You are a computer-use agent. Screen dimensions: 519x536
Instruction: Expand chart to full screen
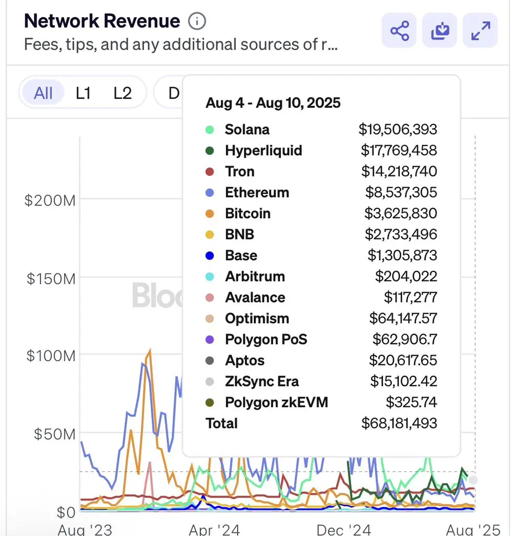tap(480, 30)
